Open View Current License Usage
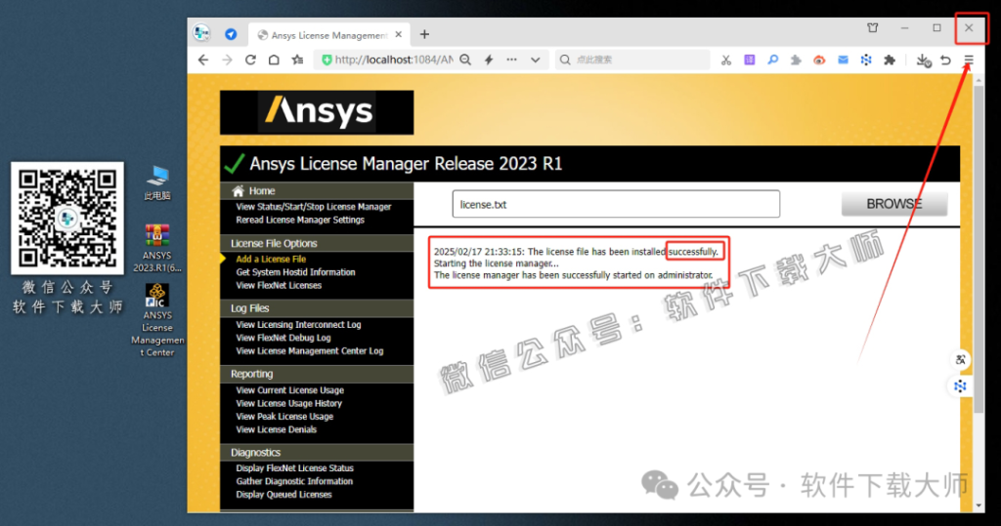The height and width of the screenshot is (526, 1001). click(x=289, y=390)
